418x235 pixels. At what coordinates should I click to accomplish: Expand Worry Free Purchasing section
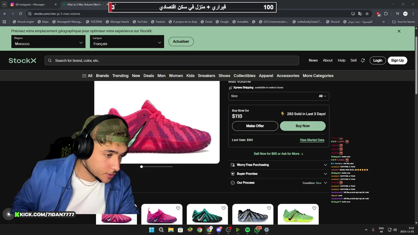click(x=279, y=165)
